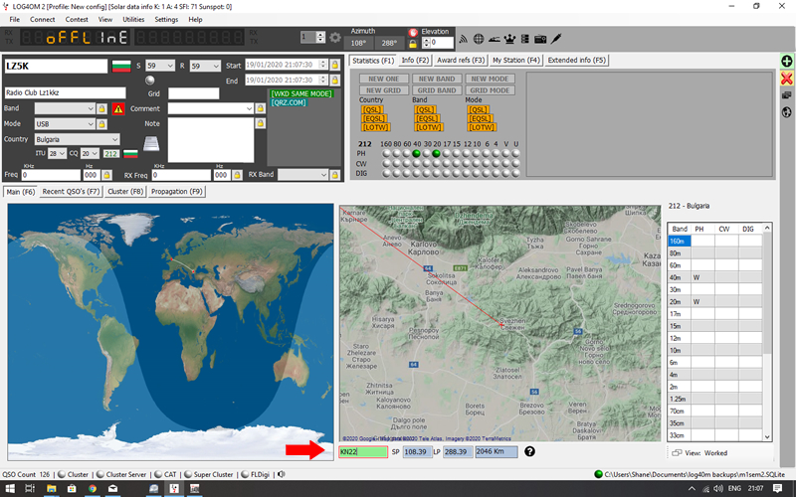Open the S signal report dropdown
Image resolution: width=796 pixels, height=497 pixels.
pyautogui.click(x=169, y=66)
